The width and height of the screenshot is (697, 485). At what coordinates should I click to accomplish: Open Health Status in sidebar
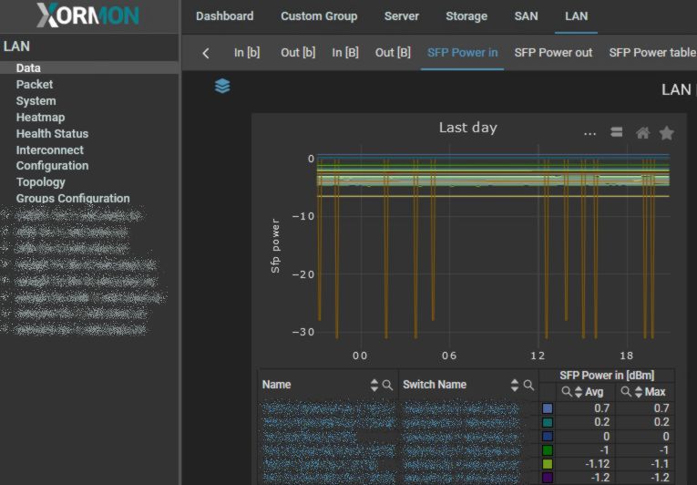point(52,134)
